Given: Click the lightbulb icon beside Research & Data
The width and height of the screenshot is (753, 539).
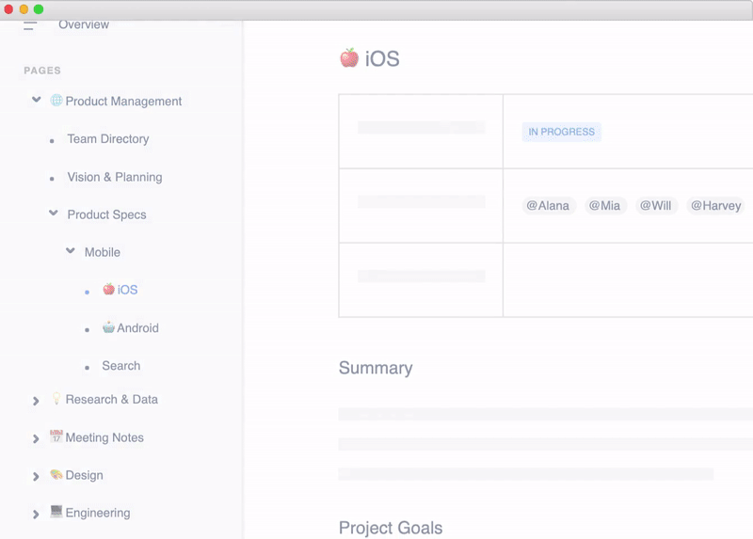Looking at the screenshot, I should click(56, 398).
